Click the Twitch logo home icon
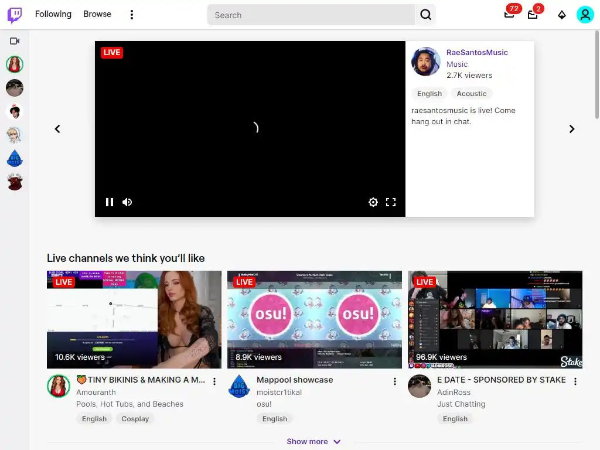The width and height of the screenshot is (600, 450). click(15, 15)
